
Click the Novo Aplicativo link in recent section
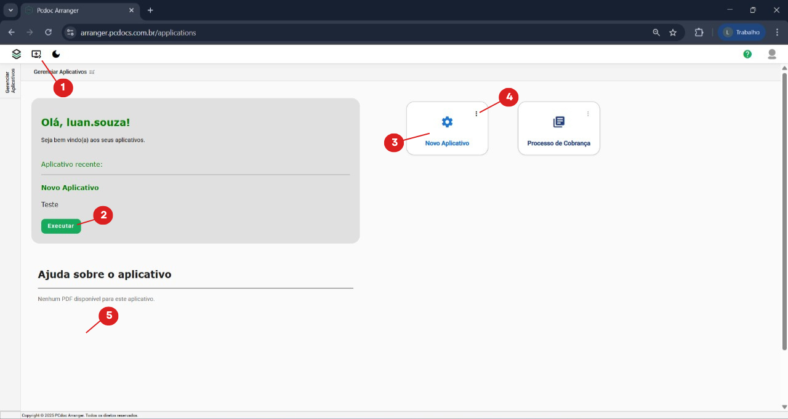[x=70, y=188]
